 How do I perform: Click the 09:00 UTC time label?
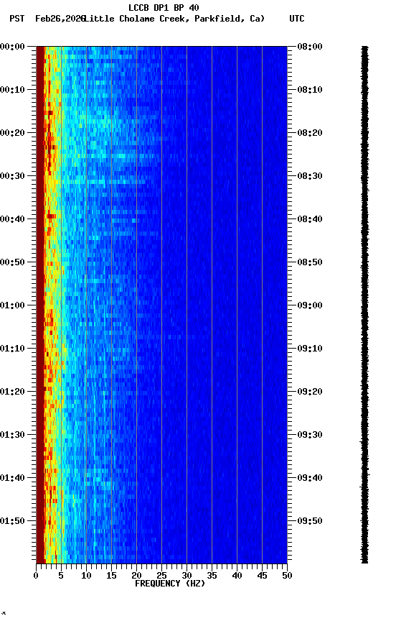[x=310, y=305]
